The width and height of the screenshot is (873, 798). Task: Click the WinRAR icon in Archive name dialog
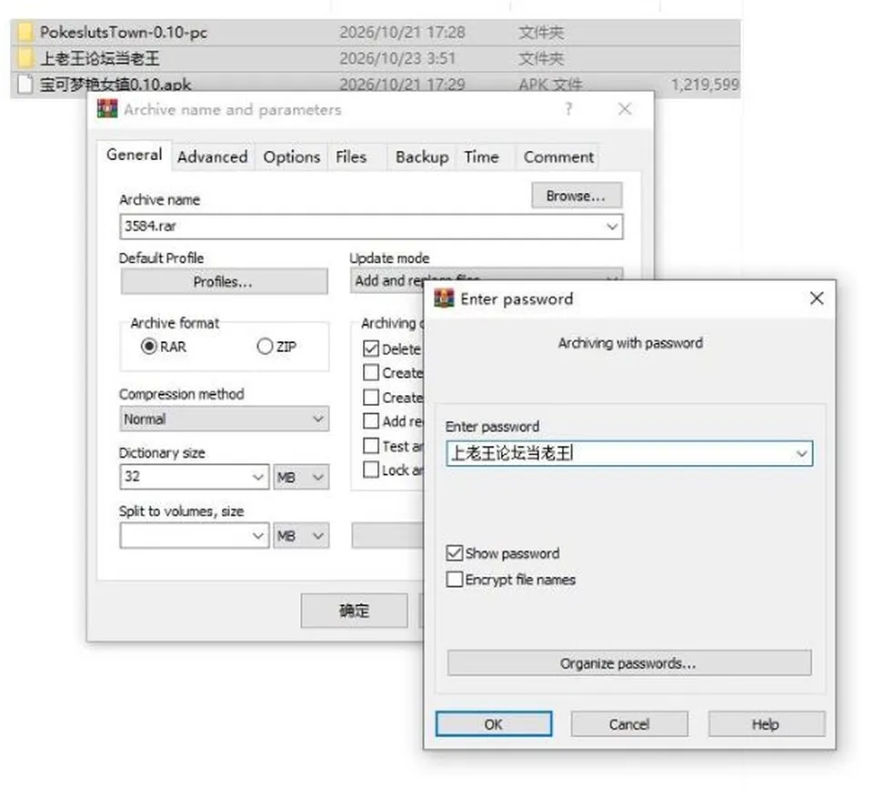click(x=107, y=109)
